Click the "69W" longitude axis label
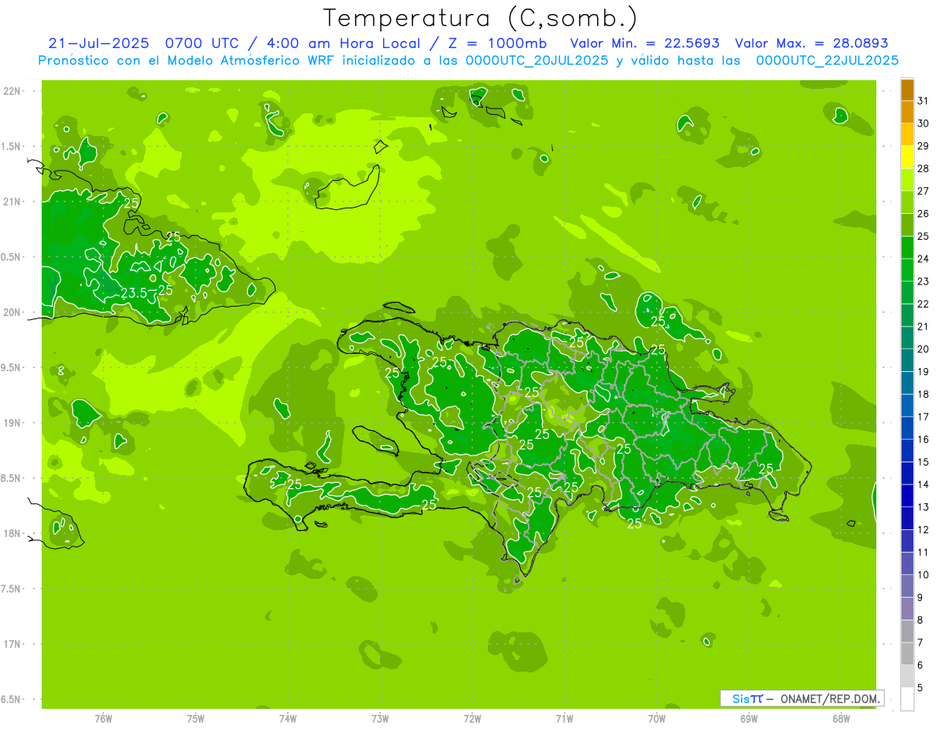The width and height of the screenshot is (944, 729). (x=749, y=719)
